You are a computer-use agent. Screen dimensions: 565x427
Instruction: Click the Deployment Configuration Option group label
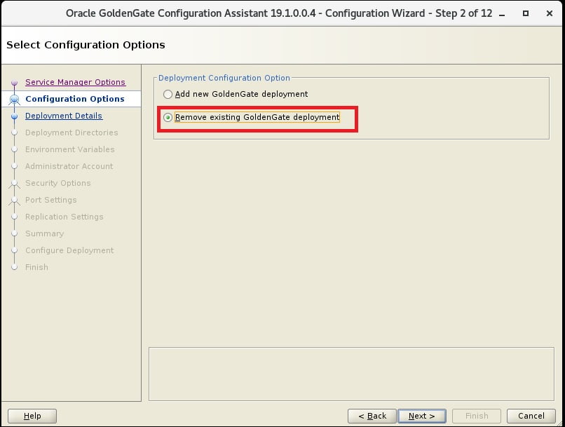click(224, 78)
